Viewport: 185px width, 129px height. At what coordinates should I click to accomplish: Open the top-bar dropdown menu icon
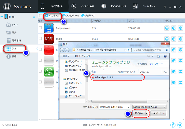(x=165, y=7)
